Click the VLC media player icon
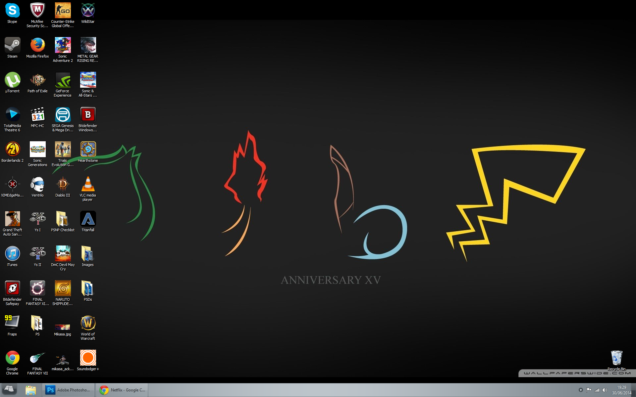636x397 pixels. tap(88, 184)
